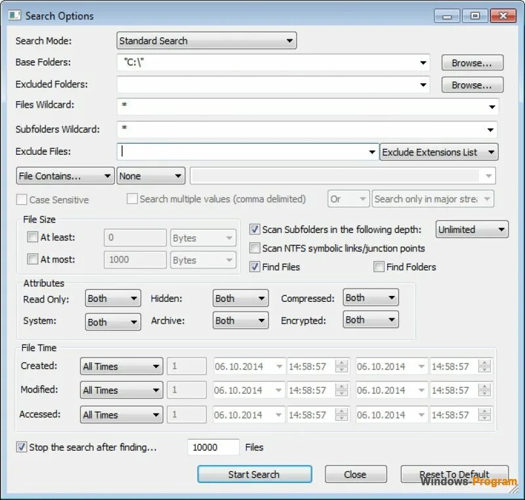Open the Modified time All Times dropdown

pos(121,390)
